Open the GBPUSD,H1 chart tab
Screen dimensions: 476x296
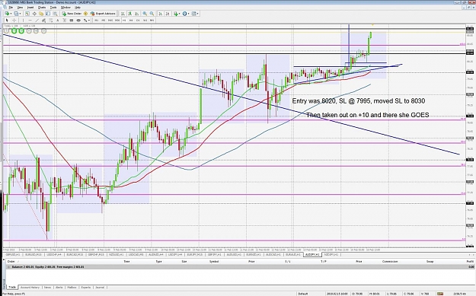pyautogui.click(x=12, y=254)
